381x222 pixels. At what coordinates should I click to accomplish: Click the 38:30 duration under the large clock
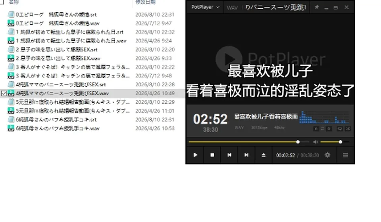210,130
